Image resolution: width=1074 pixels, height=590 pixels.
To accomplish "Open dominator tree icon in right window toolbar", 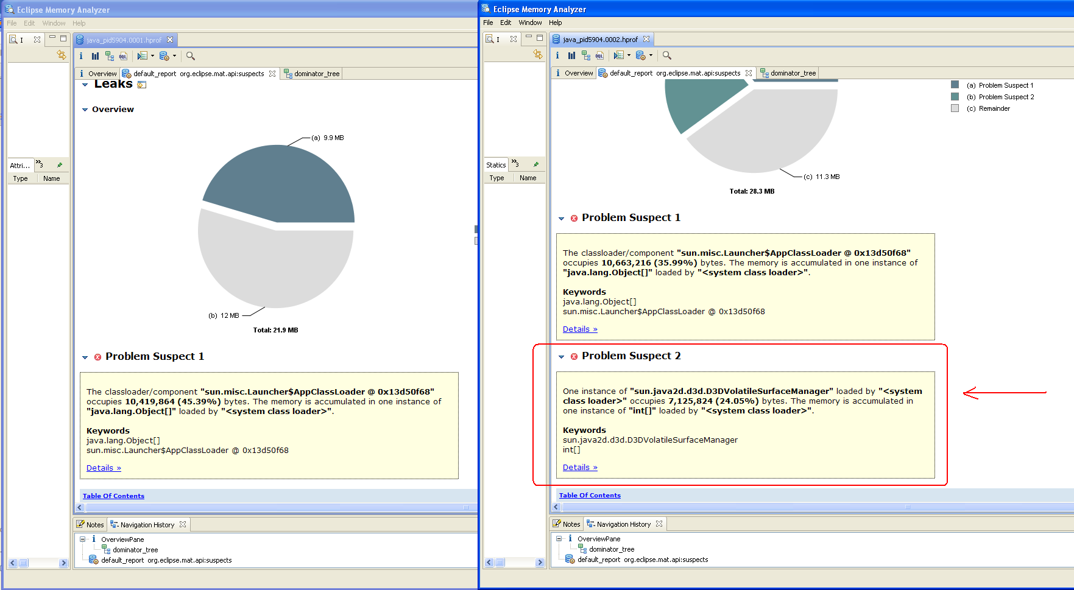I will point(586,55).
